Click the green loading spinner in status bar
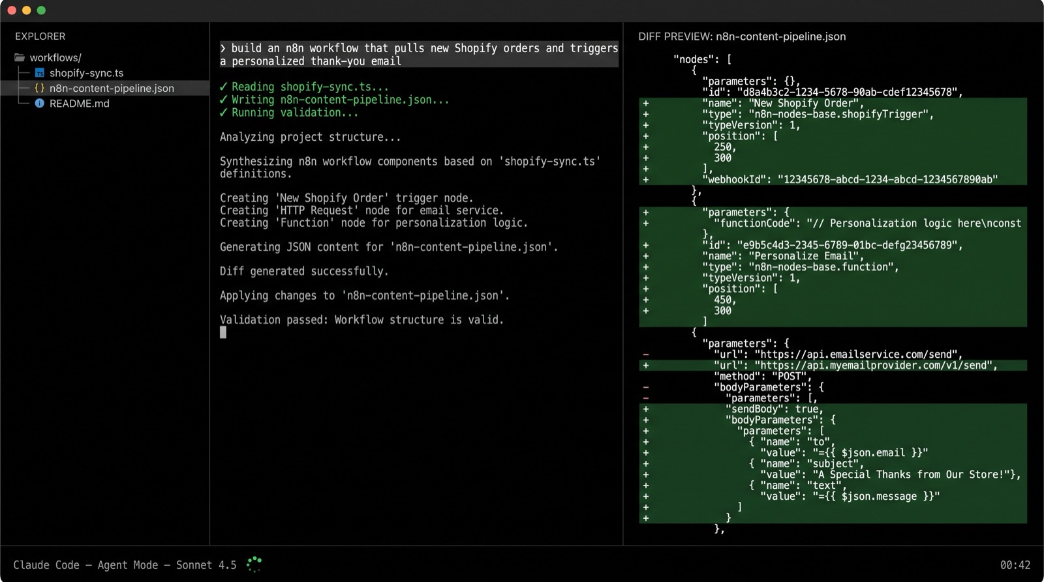 (x=254, y=564)
